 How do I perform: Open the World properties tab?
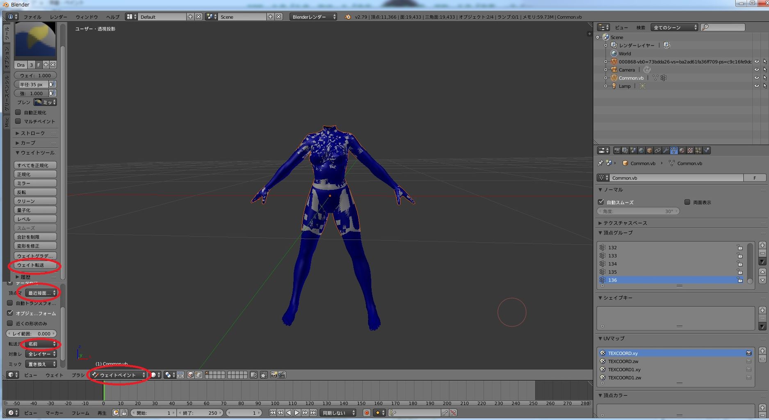641,151
